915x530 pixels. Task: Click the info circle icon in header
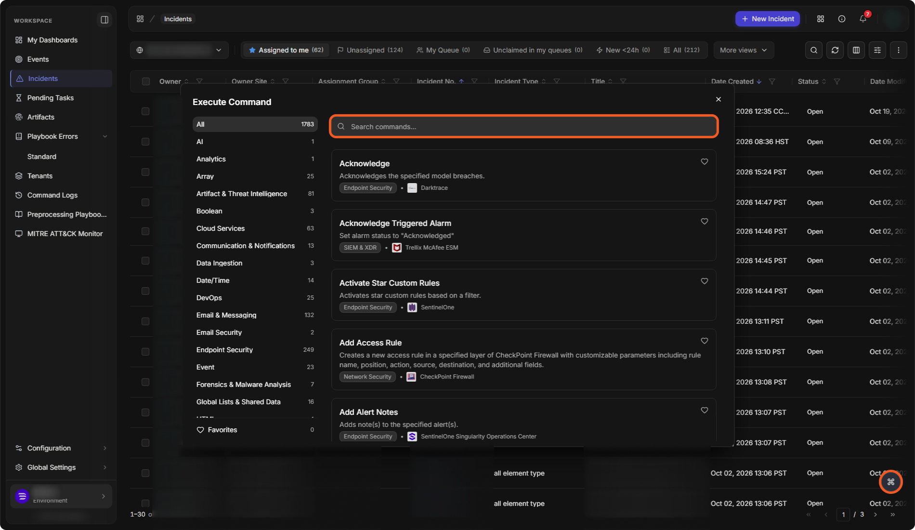coord(842,19)
